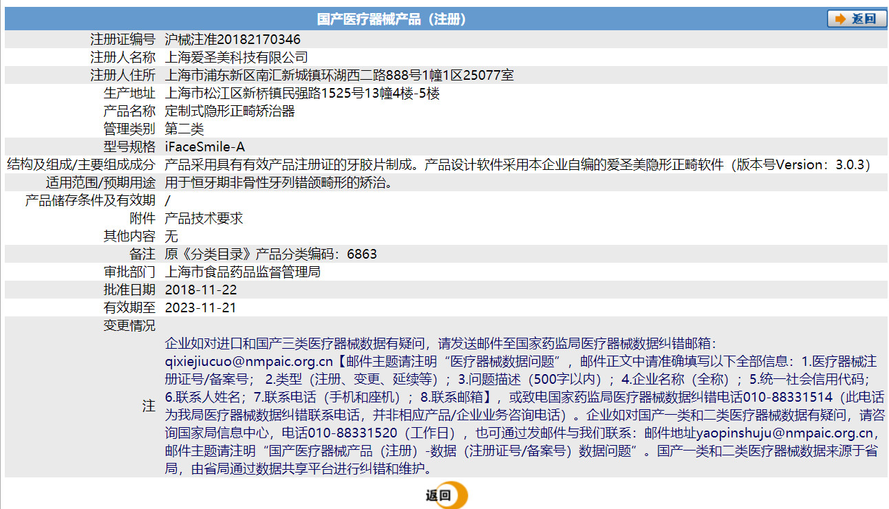Viewport: 889px width, 509px height.
Task: Click the label 批准日期
Action: [129, 290]
